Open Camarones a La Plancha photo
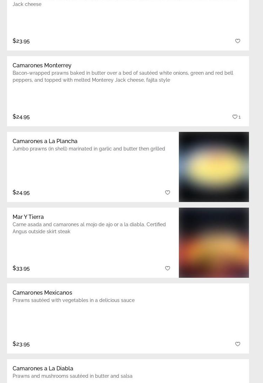The height and width of the screenshot is (383, 263). 214,167
